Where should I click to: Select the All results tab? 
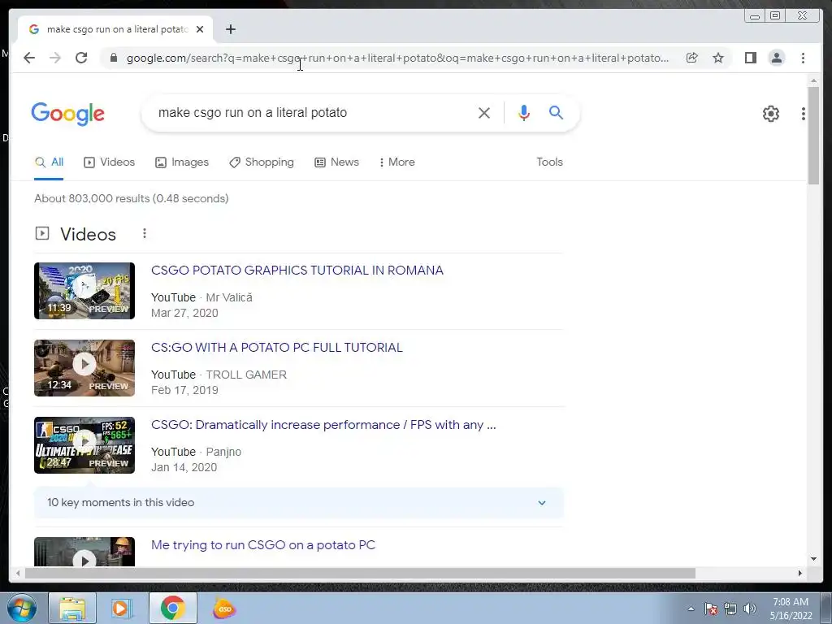click(x=49, y=162)
